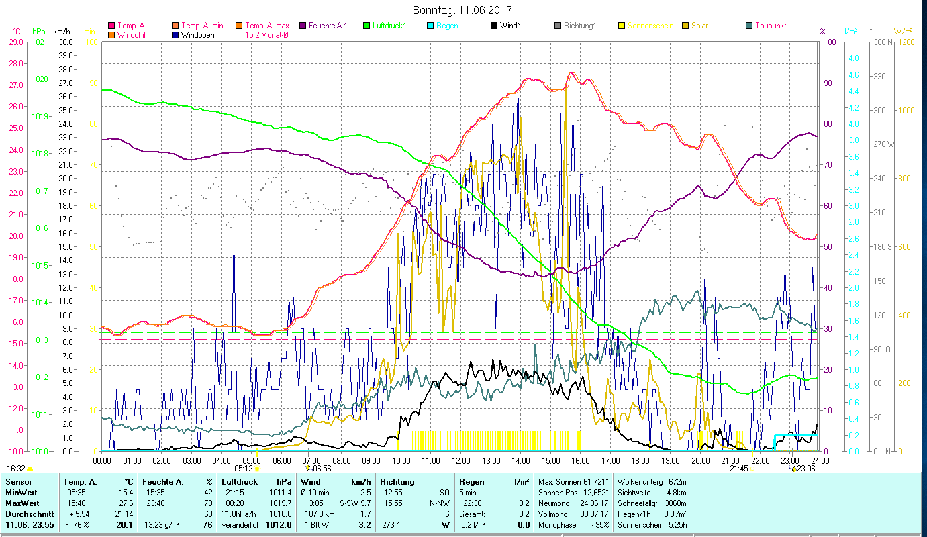Image resolution: width=927 pixels, height=537 pixels.
Task: Click the Temp. A. min legend label
Action: (202, 26)
